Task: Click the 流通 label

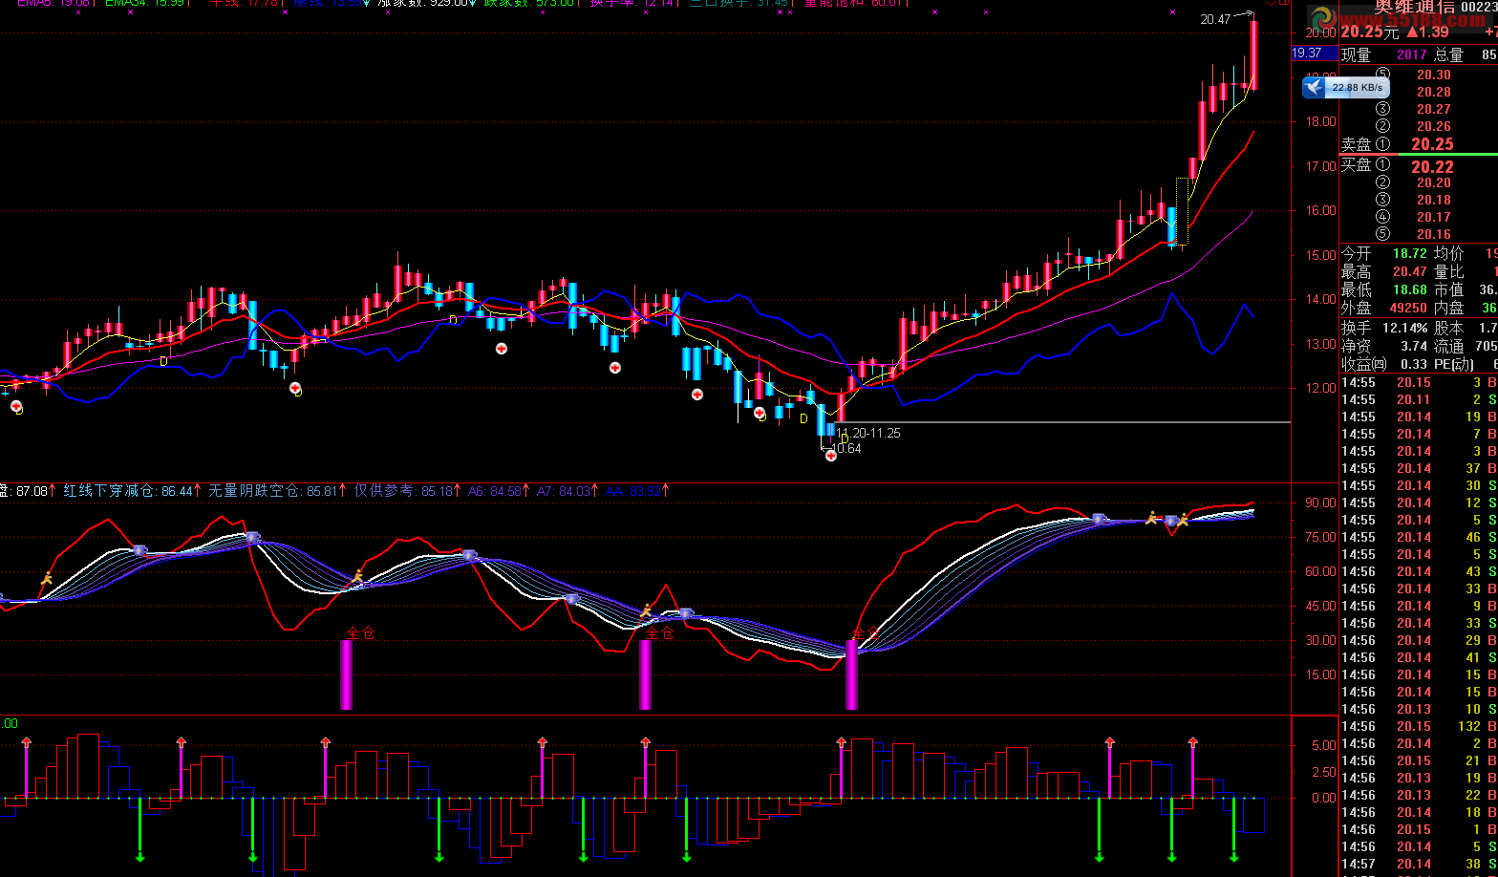Action: [x=1449, y=346]
